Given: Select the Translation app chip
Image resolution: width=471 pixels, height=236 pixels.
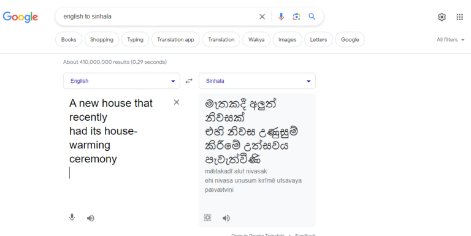Looking at the screenshot, I should click(175, 40).
